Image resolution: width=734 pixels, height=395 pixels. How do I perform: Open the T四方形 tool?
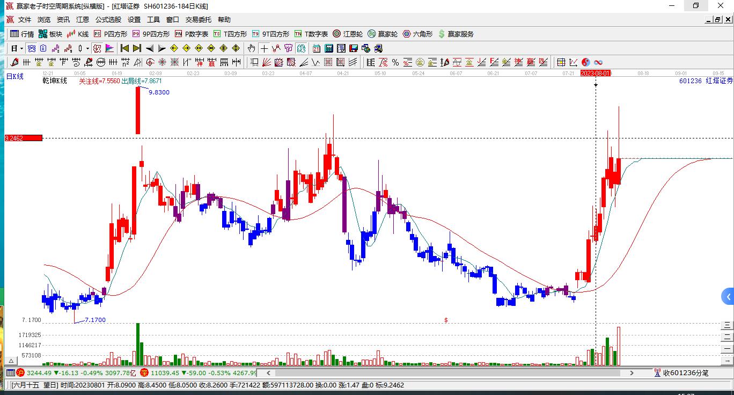click(230, 34)
